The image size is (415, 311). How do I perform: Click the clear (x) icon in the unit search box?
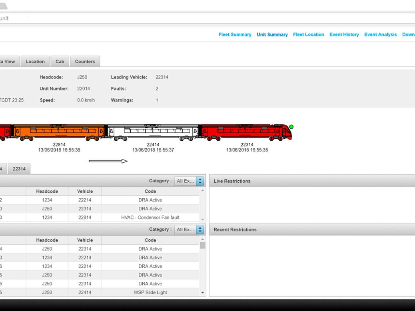click(x=26, y=18)
